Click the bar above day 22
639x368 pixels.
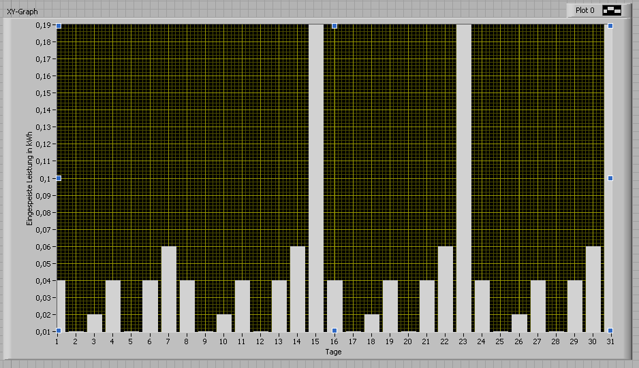[446, 289]
